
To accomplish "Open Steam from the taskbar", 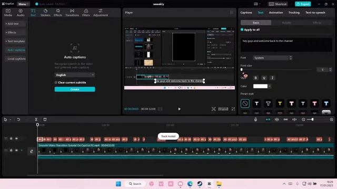I will pos(200,184).
